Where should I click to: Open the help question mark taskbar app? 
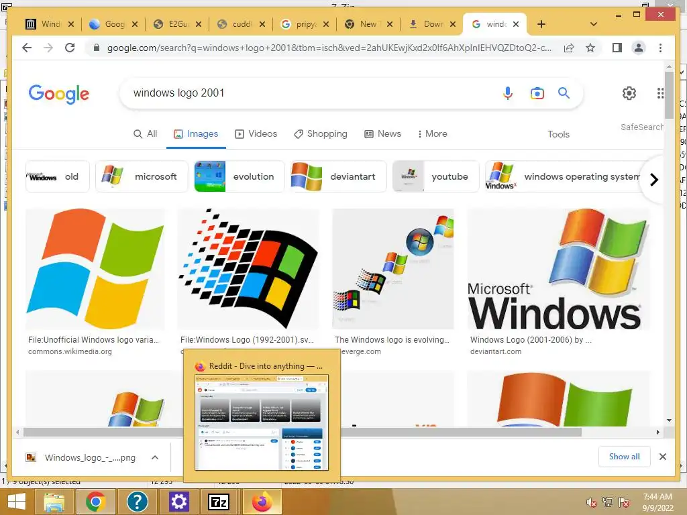coord(137,502)
